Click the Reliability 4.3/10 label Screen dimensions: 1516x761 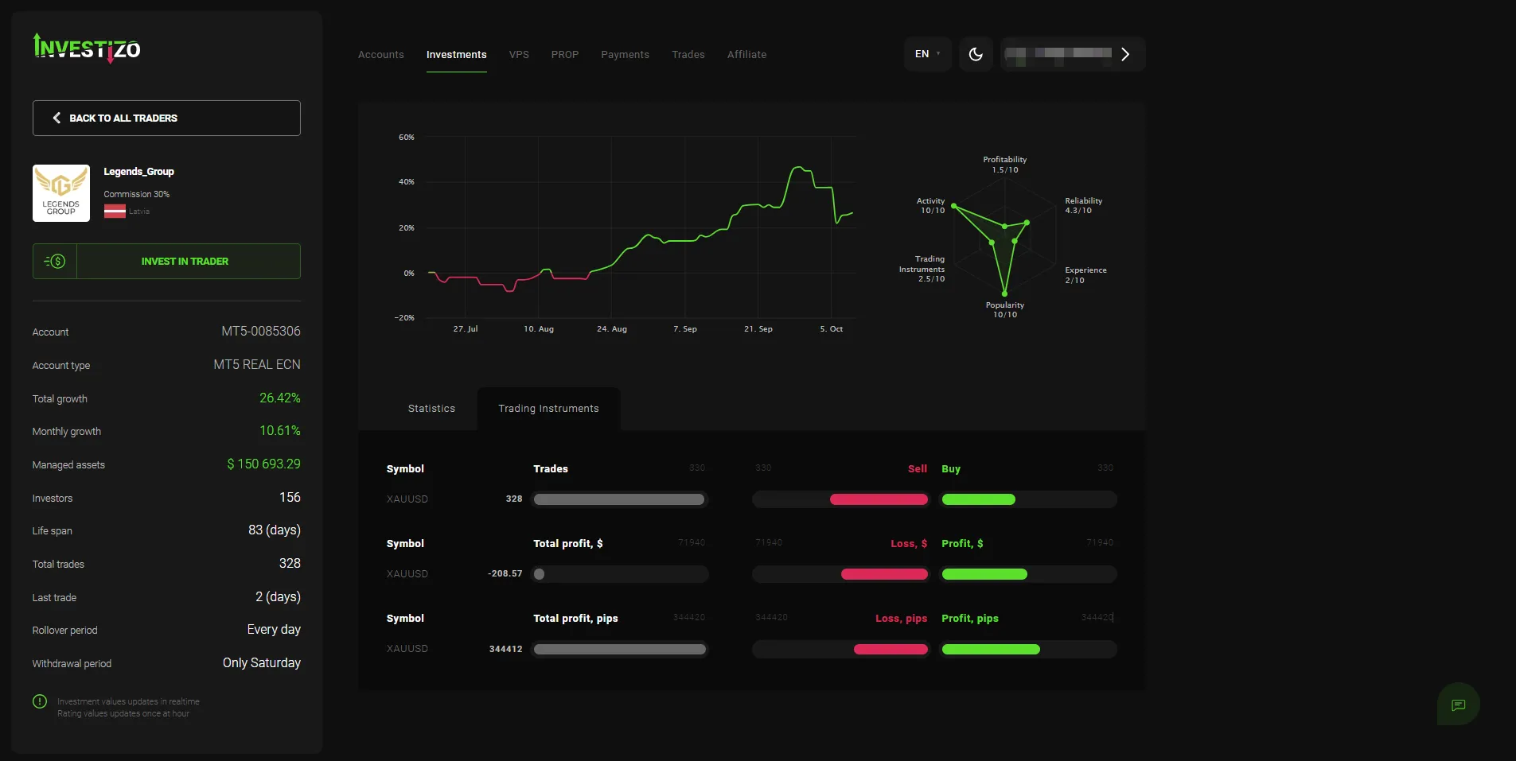pyautogui.click(x=1084, y=206)
